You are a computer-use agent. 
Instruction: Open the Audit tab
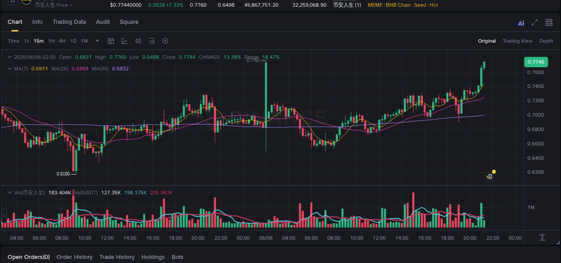click(103, 22)
